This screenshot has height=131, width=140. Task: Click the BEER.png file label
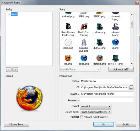(x=84, y=17)
